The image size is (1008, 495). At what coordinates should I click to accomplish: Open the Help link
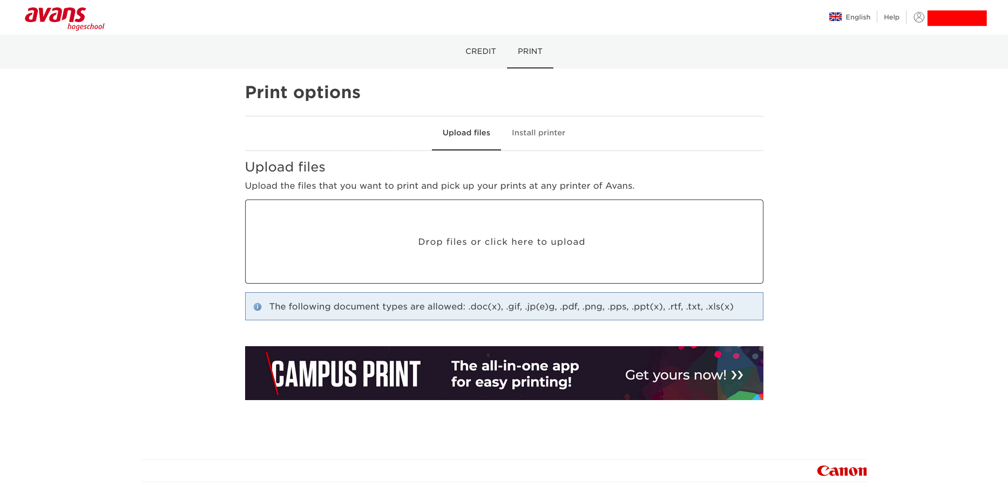coord(891,17)
